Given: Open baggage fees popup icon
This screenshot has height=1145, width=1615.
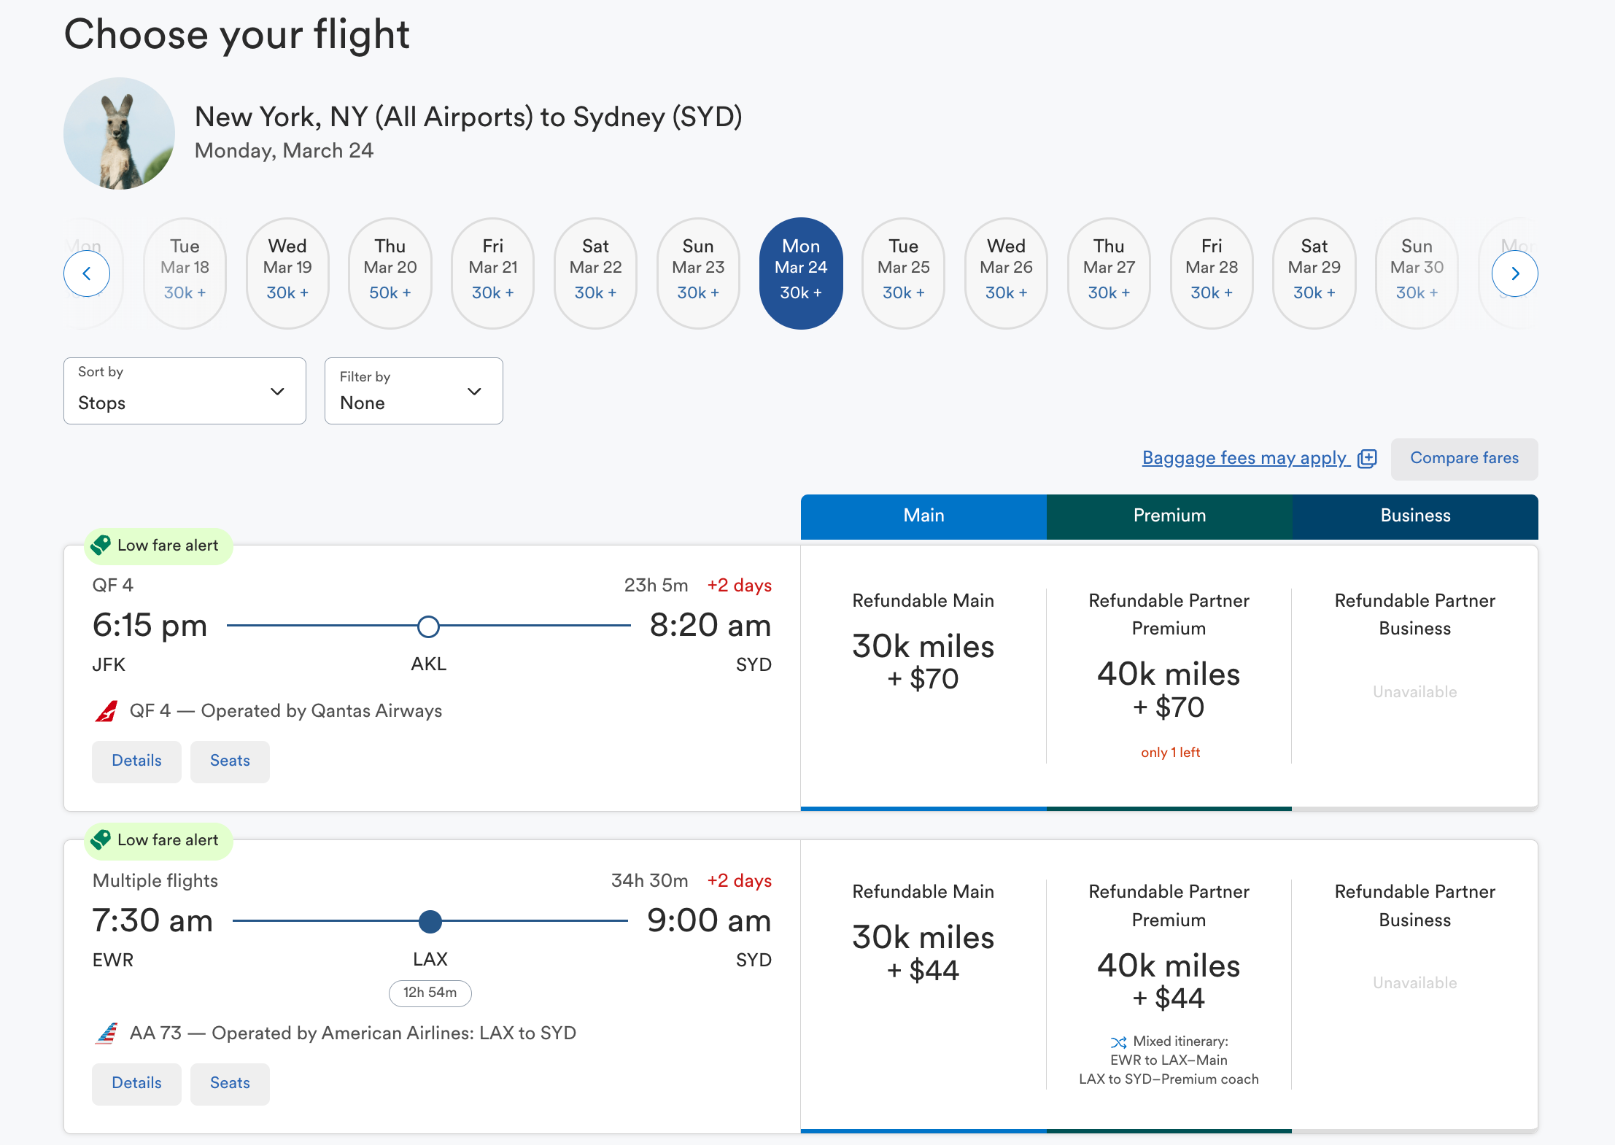Looking at the screenshot, I should [x=1368, y=458].
